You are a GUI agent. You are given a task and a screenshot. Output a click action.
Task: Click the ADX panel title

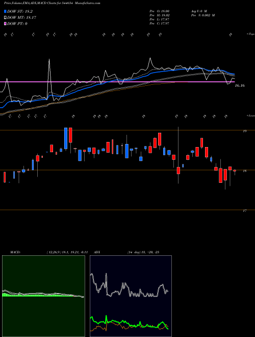[97, 252]
